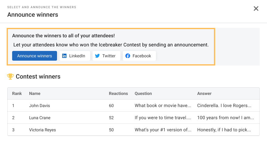Screen dimensions: 267x148
Task: Click the Question column header
Action: pyautogui.click(x=143, y=93)
